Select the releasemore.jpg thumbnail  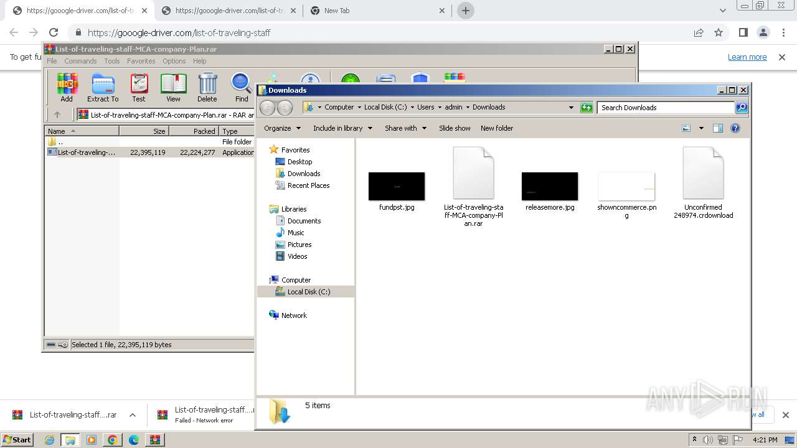[x=550, y=187]
